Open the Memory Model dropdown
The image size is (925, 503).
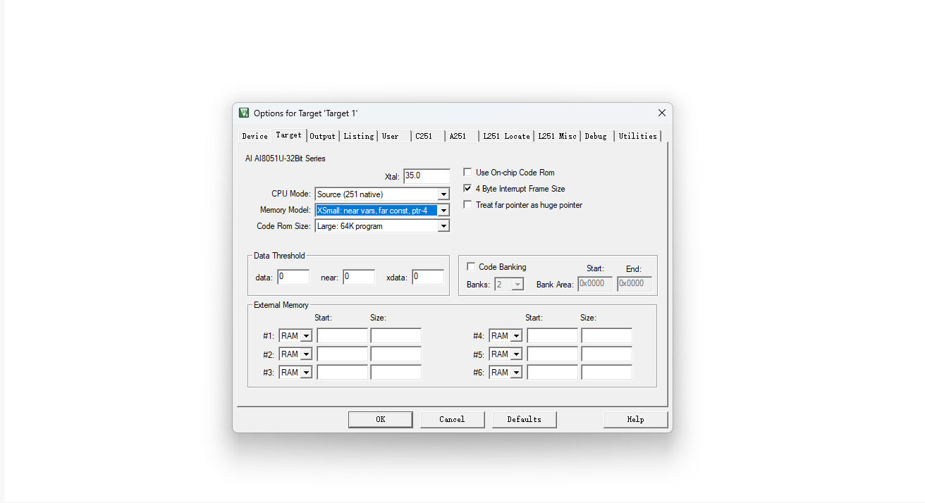pos(443,211)
